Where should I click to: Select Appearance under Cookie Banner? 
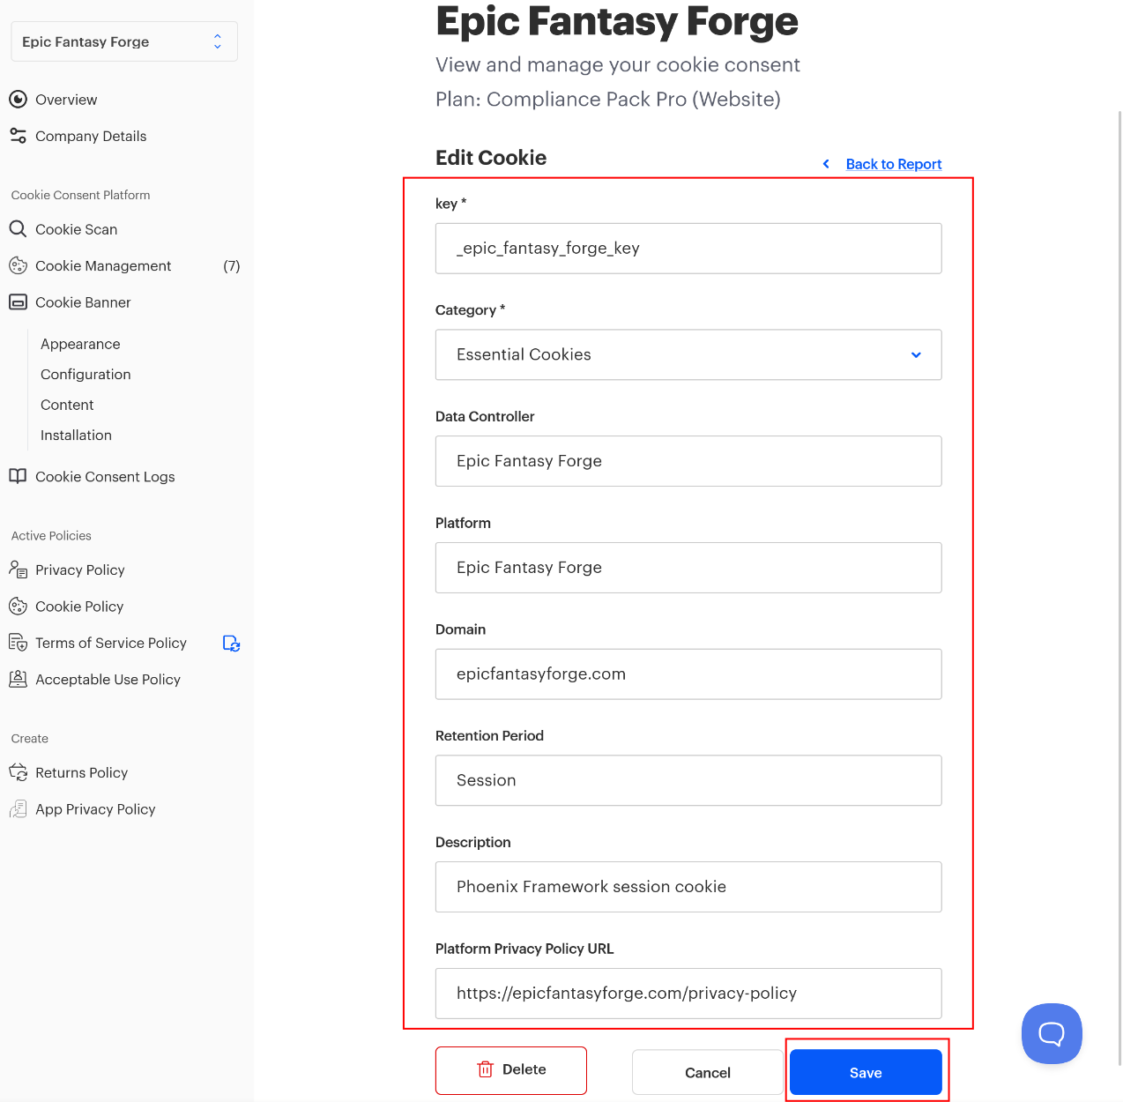click(80, 344)
